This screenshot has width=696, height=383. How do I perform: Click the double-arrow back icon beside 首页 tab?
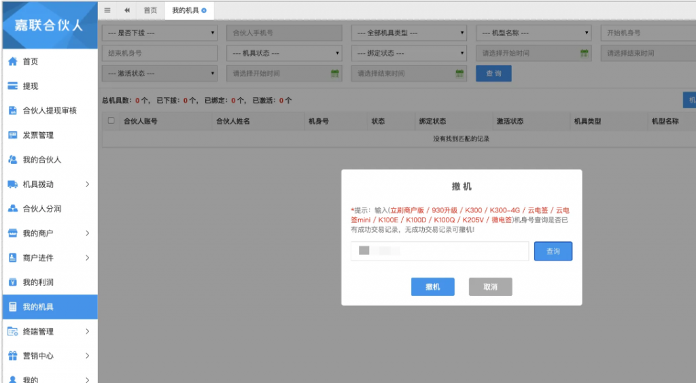click(x=127, y=10)
